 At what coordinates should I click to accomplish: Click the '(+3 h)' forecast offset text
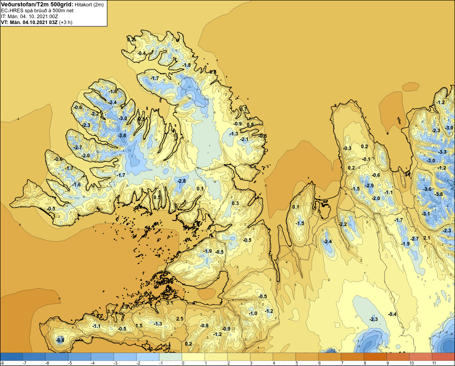coord(66,22)
